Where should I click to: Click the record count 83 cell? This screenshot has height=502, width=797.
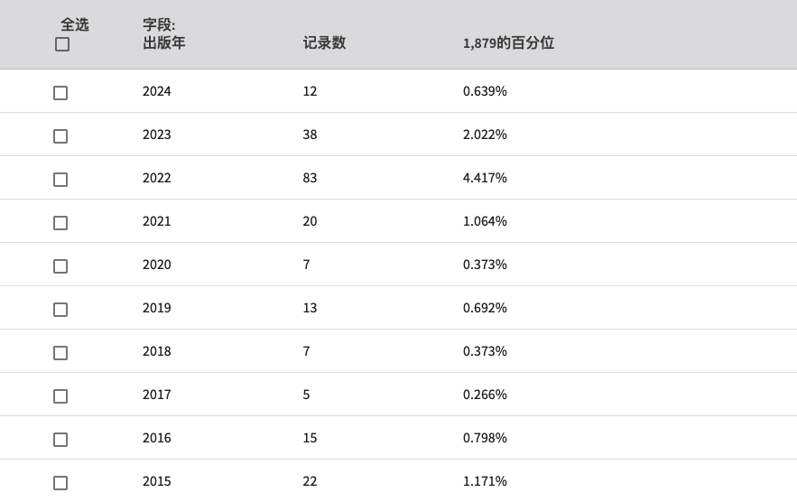click(310, 178)
